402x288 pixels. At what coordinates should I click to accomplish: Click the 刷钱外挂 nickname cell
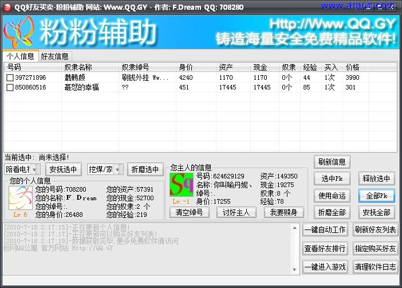(145, 77)
